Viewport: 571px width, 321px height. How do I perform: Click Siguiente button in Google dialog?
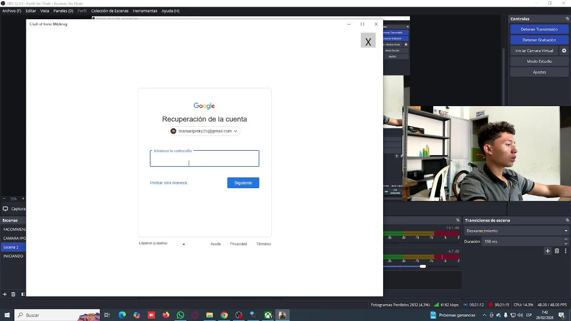pos(243,183)
